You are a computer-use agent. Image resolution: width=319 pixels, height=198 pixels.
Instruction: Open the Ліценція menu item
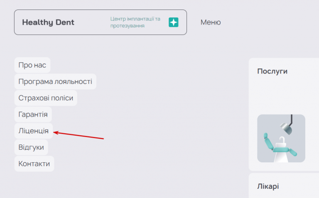click(34, 131)
